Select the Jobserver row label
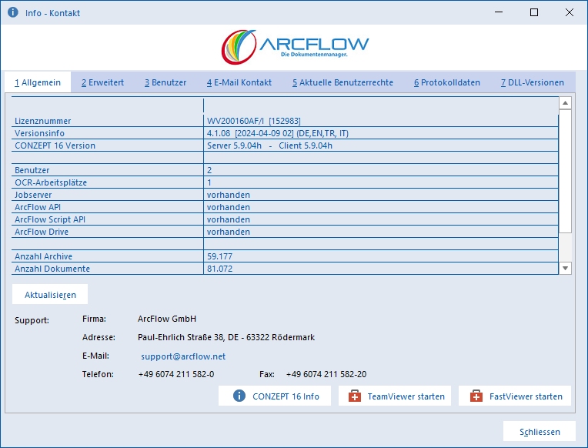 33,195
